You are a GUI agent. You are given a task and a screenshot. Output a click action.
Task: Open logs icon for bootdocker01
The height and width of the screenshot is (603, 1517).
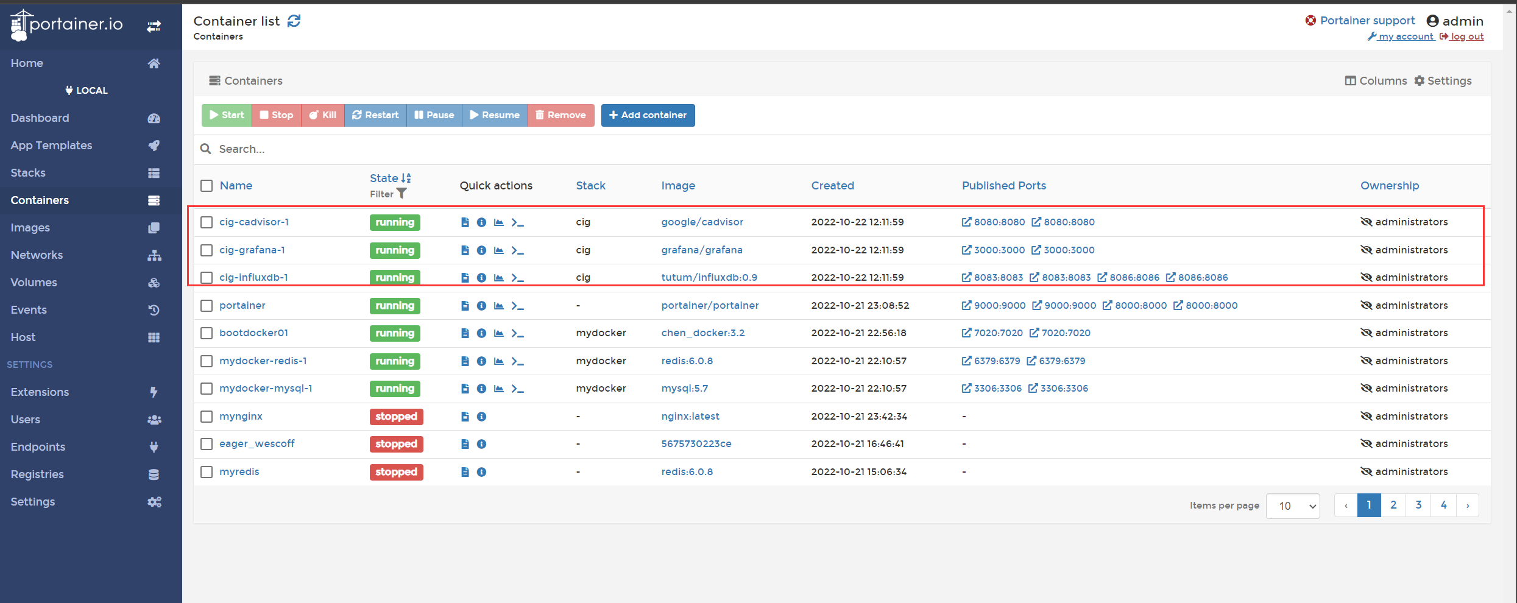[465, 333]
